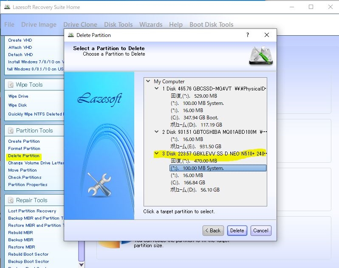Viewport: 339px width, 268px height.
Task: Click the Delete button
Action: click(237, 231)
